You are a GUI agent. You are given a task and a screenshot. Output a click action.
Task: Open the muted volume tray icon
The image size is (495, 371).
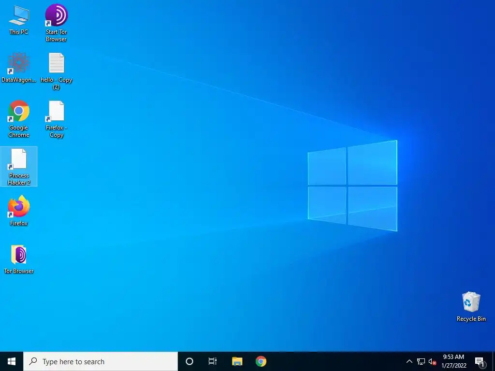433,361
